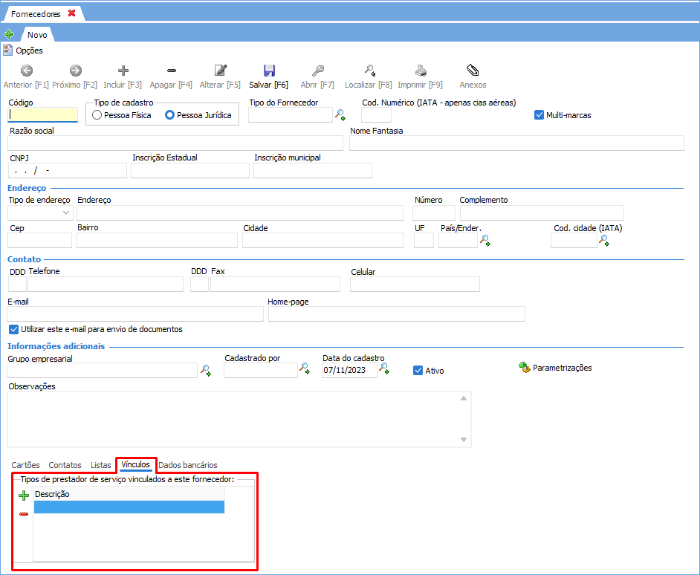Screen dimensions: 700x575
Task: Click the Número field
Action: click(434, 212)
